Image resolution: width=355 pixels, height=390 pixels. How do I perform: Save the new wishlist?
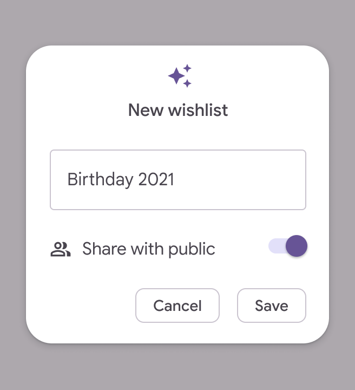[272, 305]
